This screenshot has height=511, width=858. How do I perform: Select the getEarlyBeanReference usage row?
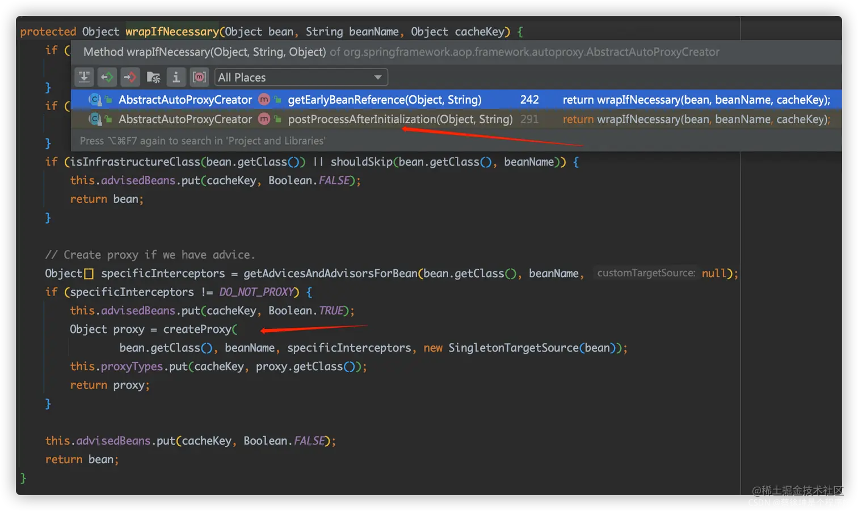click(456, 100)
